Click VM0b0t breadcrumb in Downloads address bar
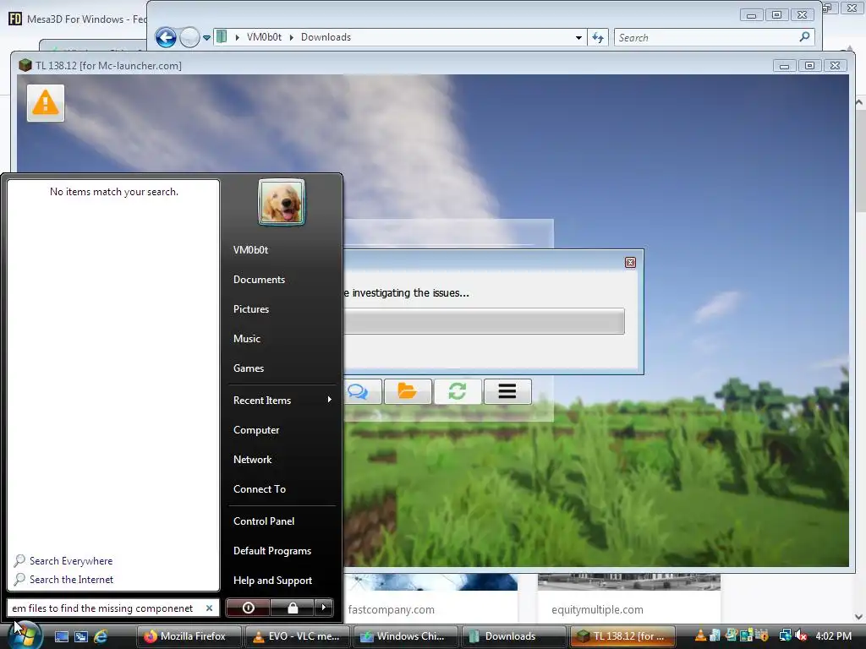 click(264, 37)
